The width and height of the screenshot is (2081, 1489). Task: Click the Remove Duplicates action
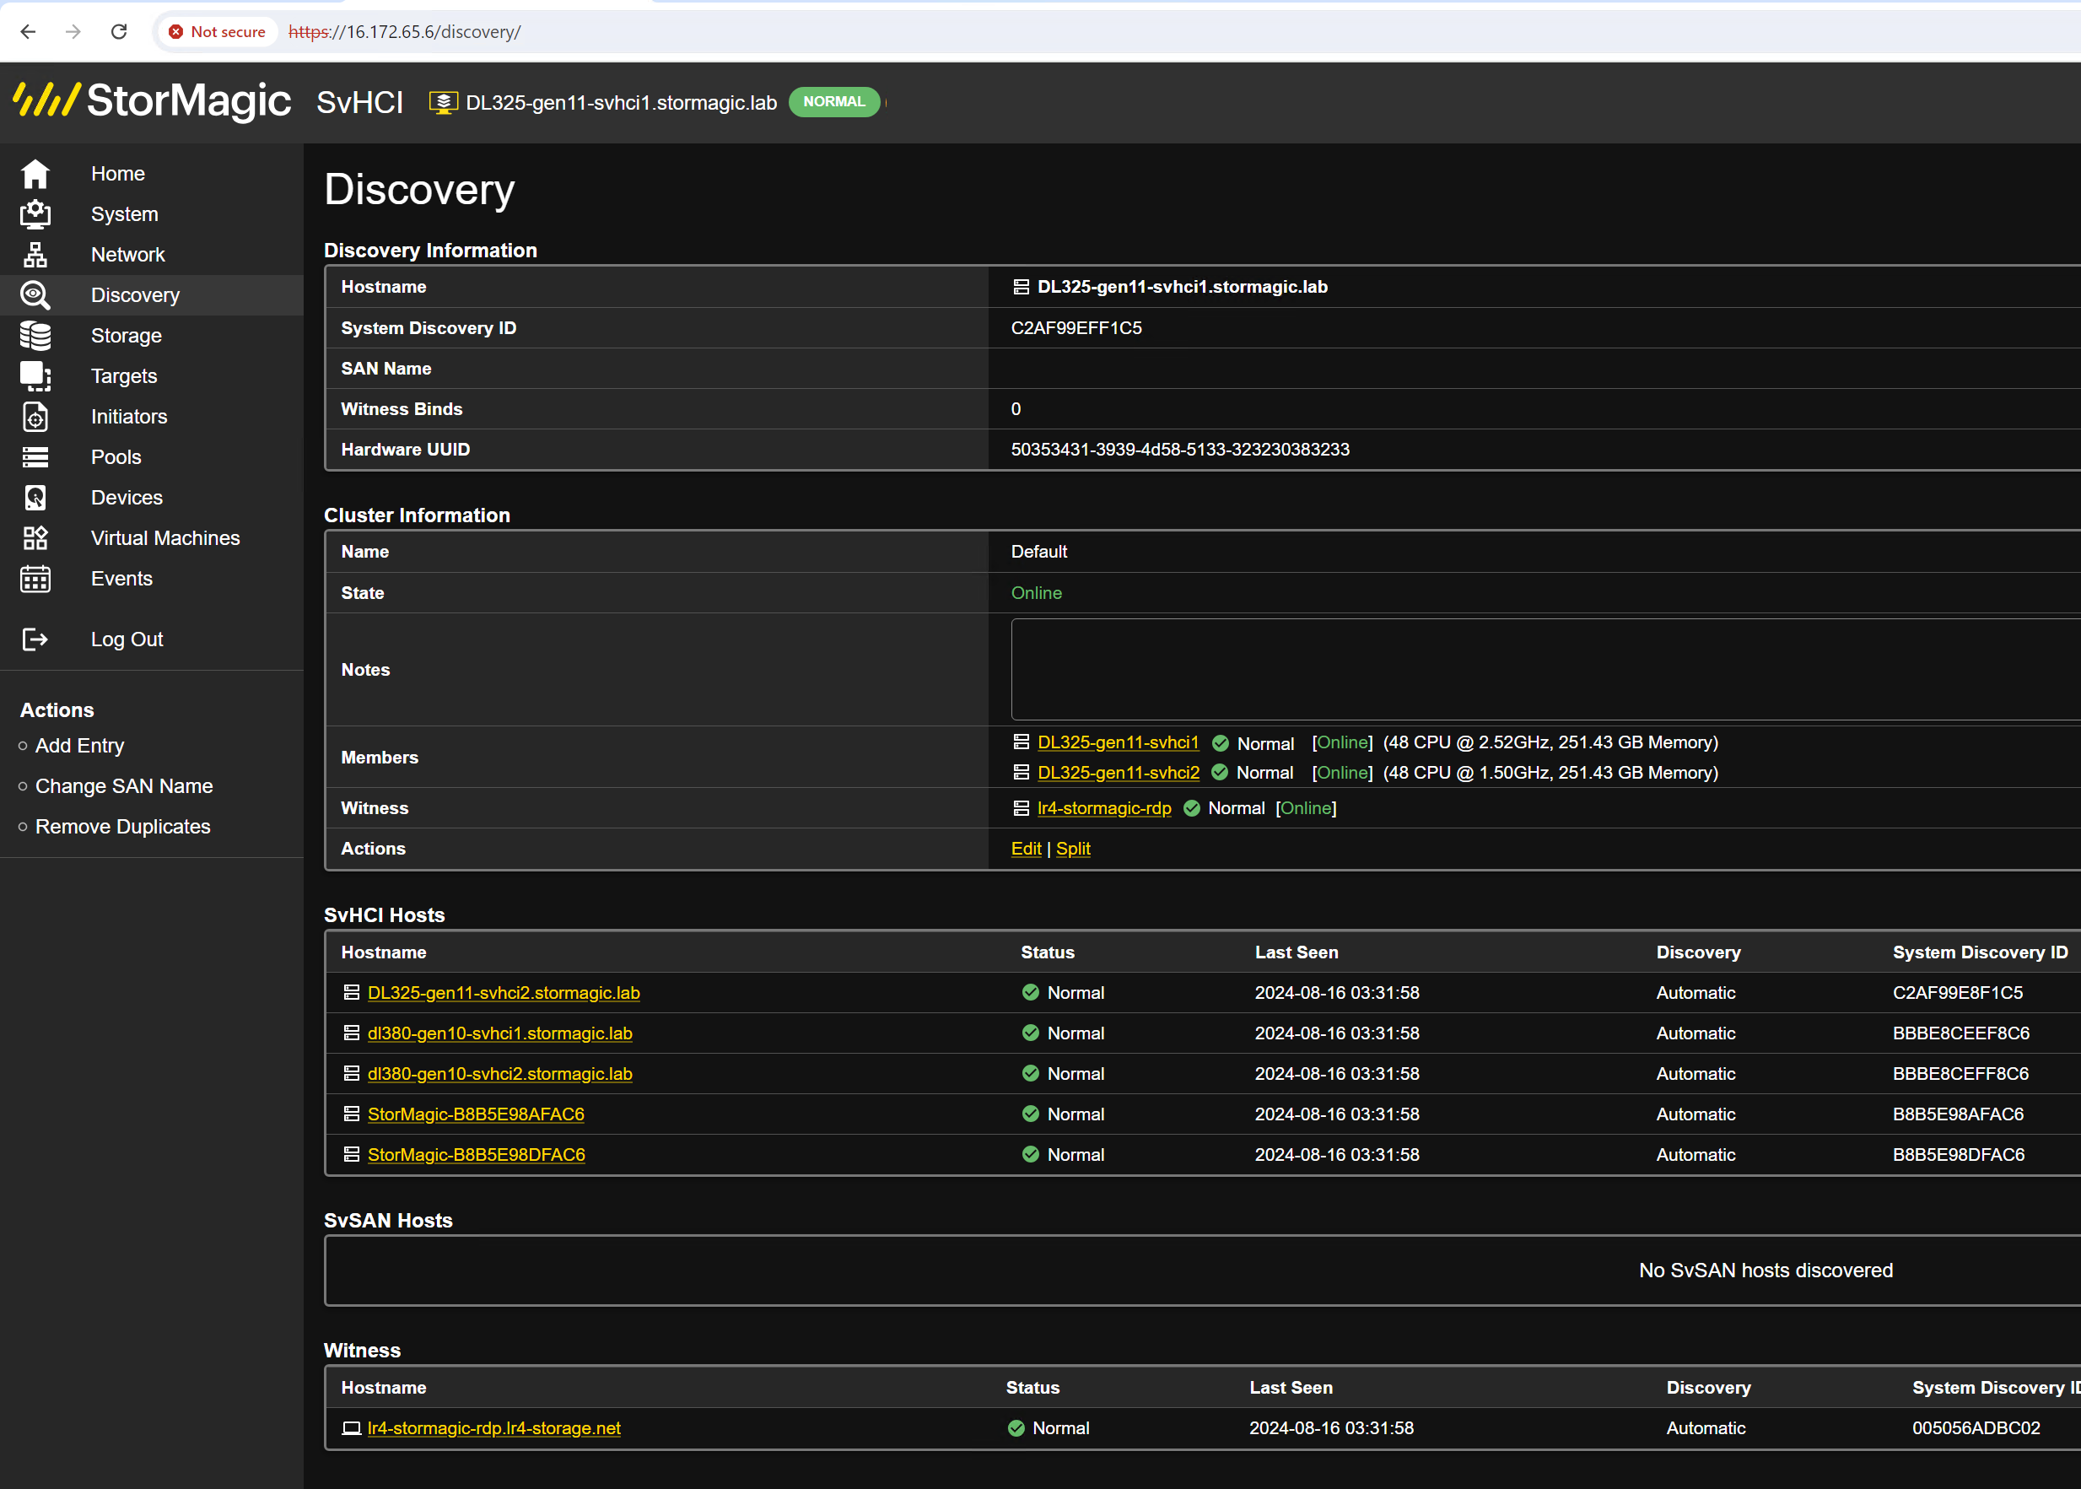pyautogui.click(x=123, y=826)
